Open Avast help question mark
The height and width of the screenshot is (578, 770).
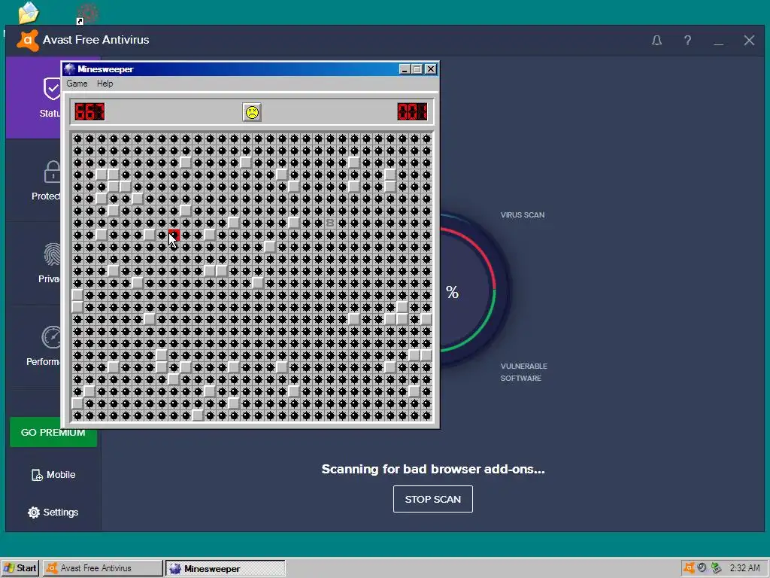point(687,41)
